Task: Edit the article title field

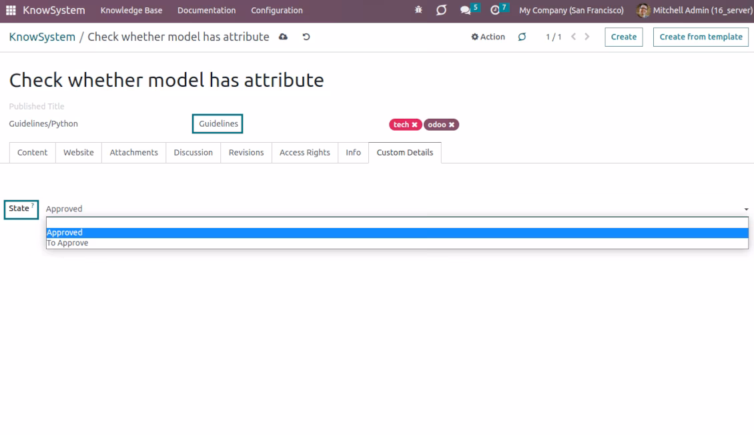Action: point(166,80)
